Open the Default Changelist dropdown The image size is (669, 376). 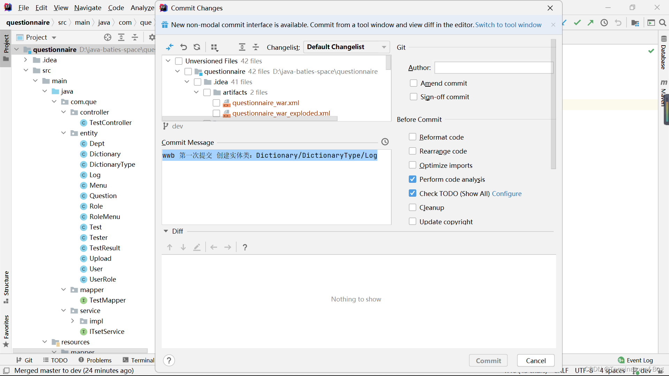pyautogui.click(x=346, y=47)
